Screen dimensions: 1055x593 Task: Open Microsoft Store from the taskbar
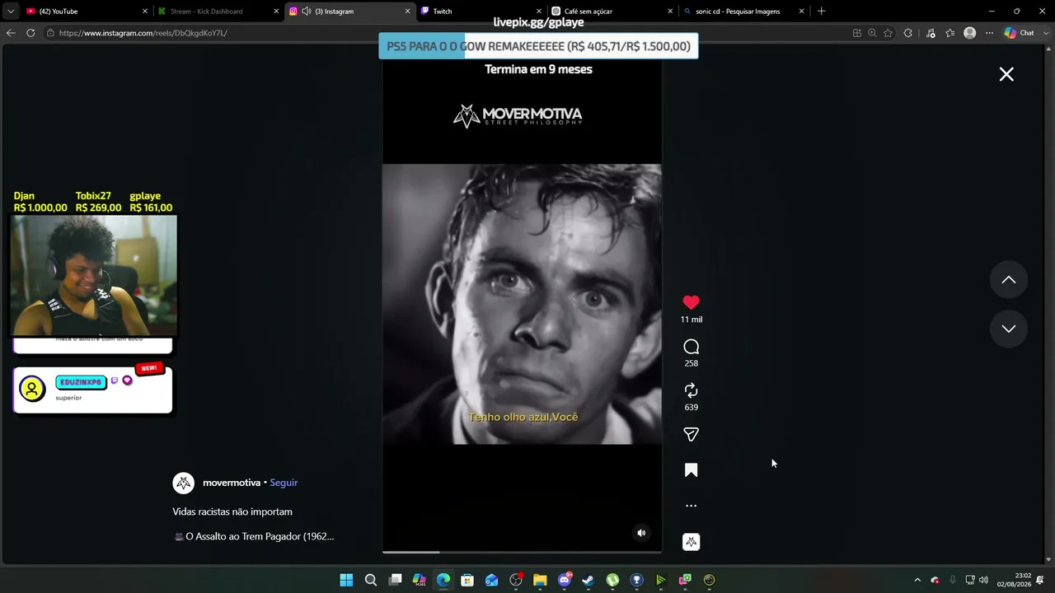click(467, 580)
